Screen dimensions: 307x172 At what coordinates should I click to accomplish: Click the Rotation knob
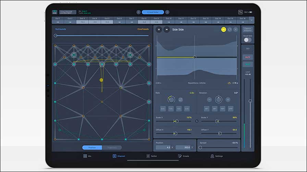point(219,100)
